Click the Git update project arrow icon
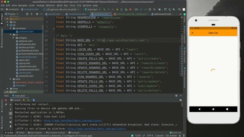 (x=141, y=10)
